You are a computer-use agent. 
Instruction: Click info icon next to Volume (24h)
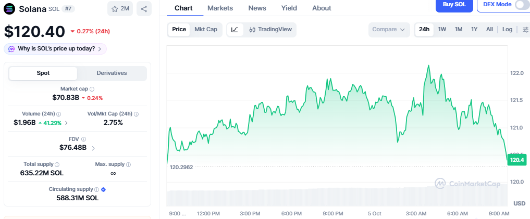point(58,114)
